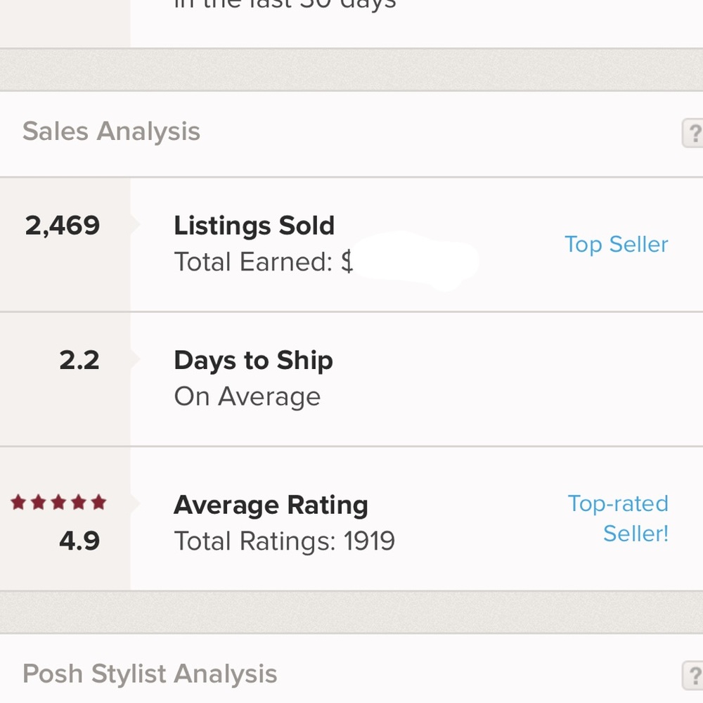This screenshot has width=703, height=703.
Task: Open the Posh Stylist Analysis help icon
Action: tap(694, 675)
